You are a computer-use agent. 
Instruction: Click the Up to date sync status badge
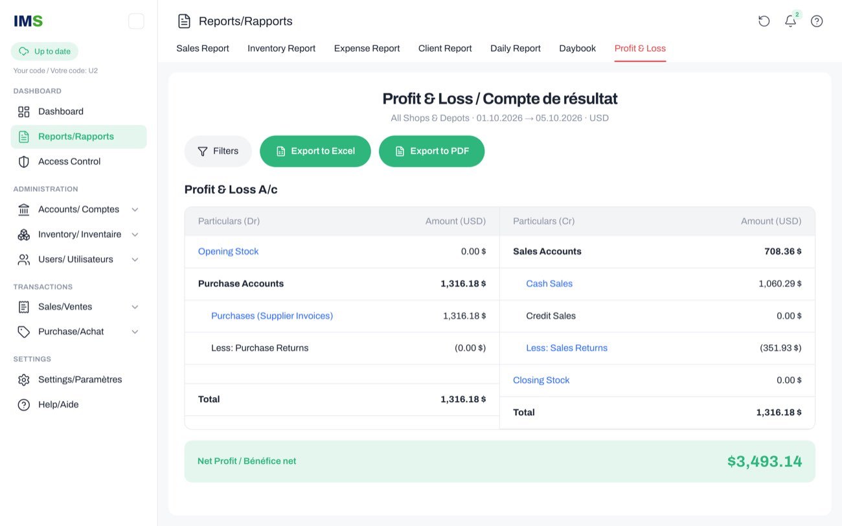45,51
